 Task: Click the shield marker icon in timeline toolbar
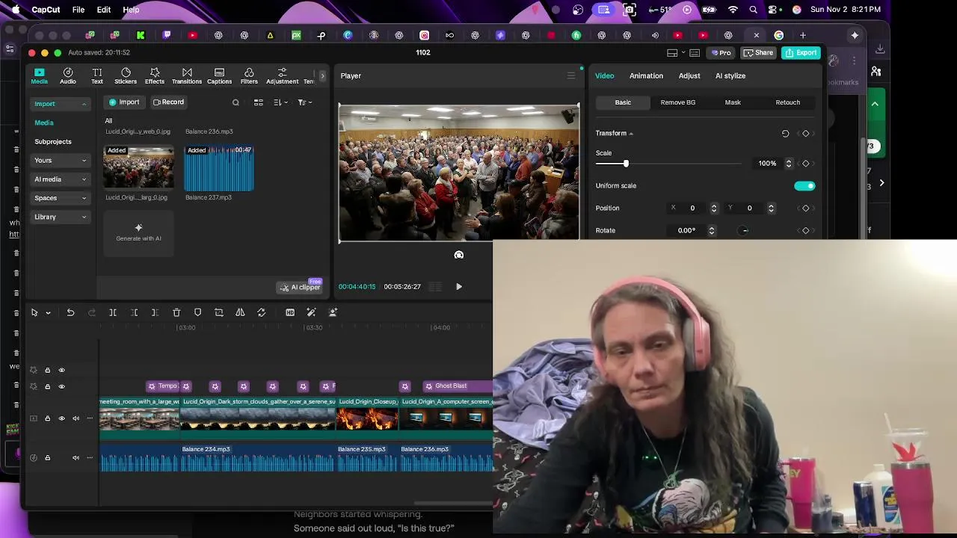(197, 312)
